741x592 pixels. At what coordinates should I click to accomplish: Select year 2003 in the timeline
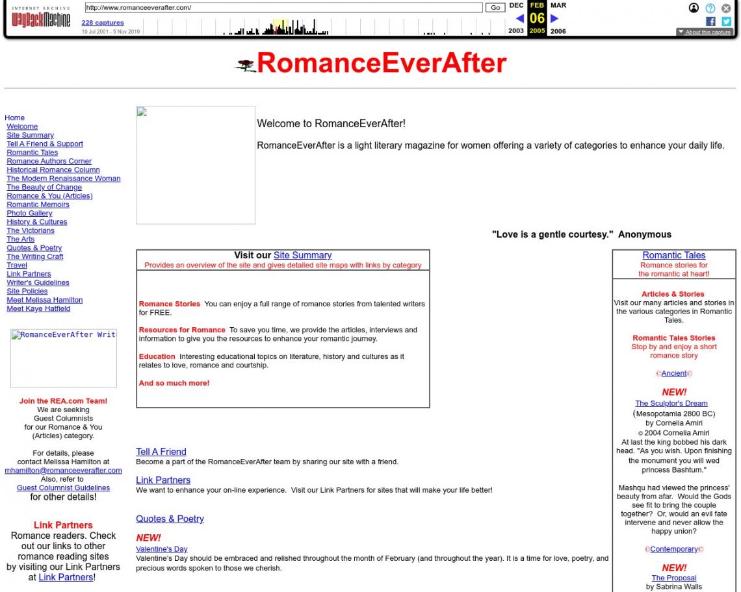pos(515,31)
